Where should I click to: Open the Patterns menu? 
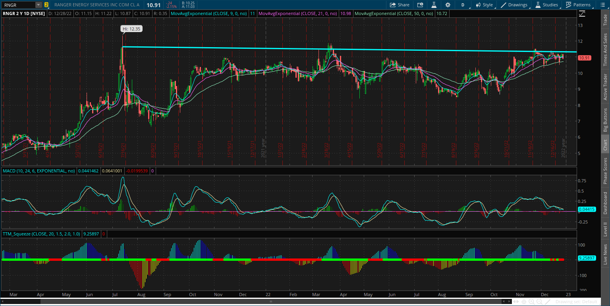[x=579, y=5]
